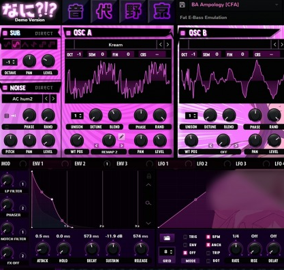The height and width of the screenshot is (270, 284).
Task: Toggle the LFO ANCH checkbox
Action: point(208,245)
